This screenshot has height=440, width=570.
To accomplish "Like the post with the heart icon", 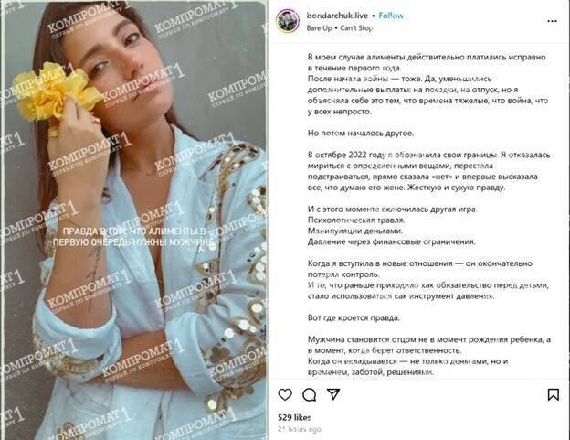I will point(285,394).
